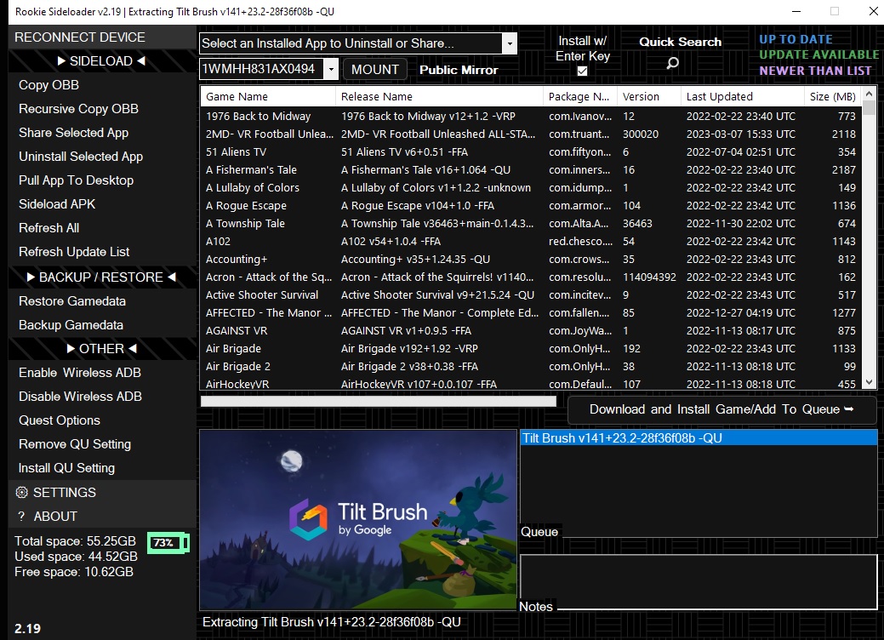Sort by Version column header
The height and width of the screenshot is (640, 884).
649,96
